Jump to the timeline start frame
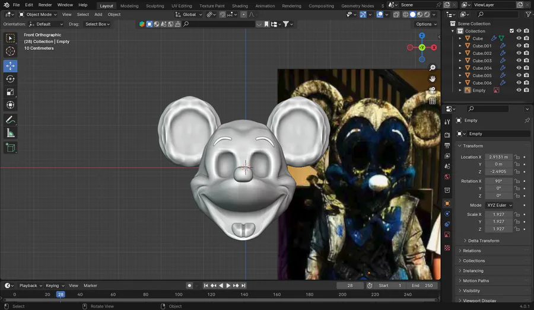 (206, 286)
